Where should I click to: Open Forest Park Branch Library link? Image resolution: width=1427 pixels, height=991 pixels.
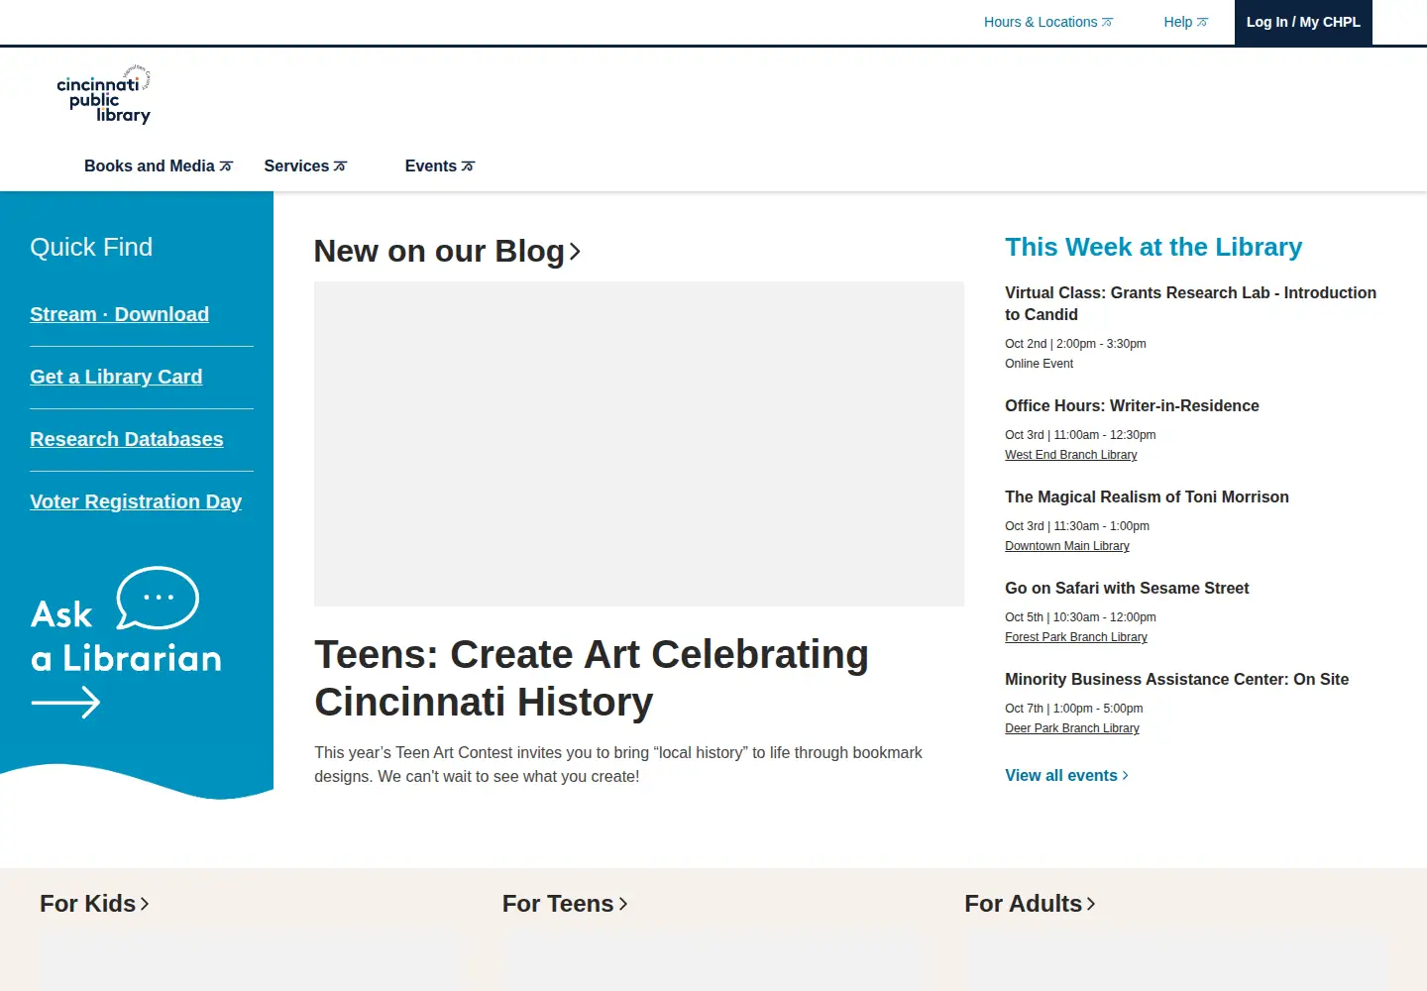[x=1076, y=637]
